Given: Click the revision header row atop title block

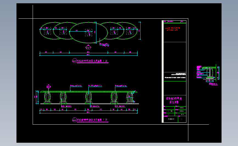Looking at the screenshot, I should tap(175, 22).
